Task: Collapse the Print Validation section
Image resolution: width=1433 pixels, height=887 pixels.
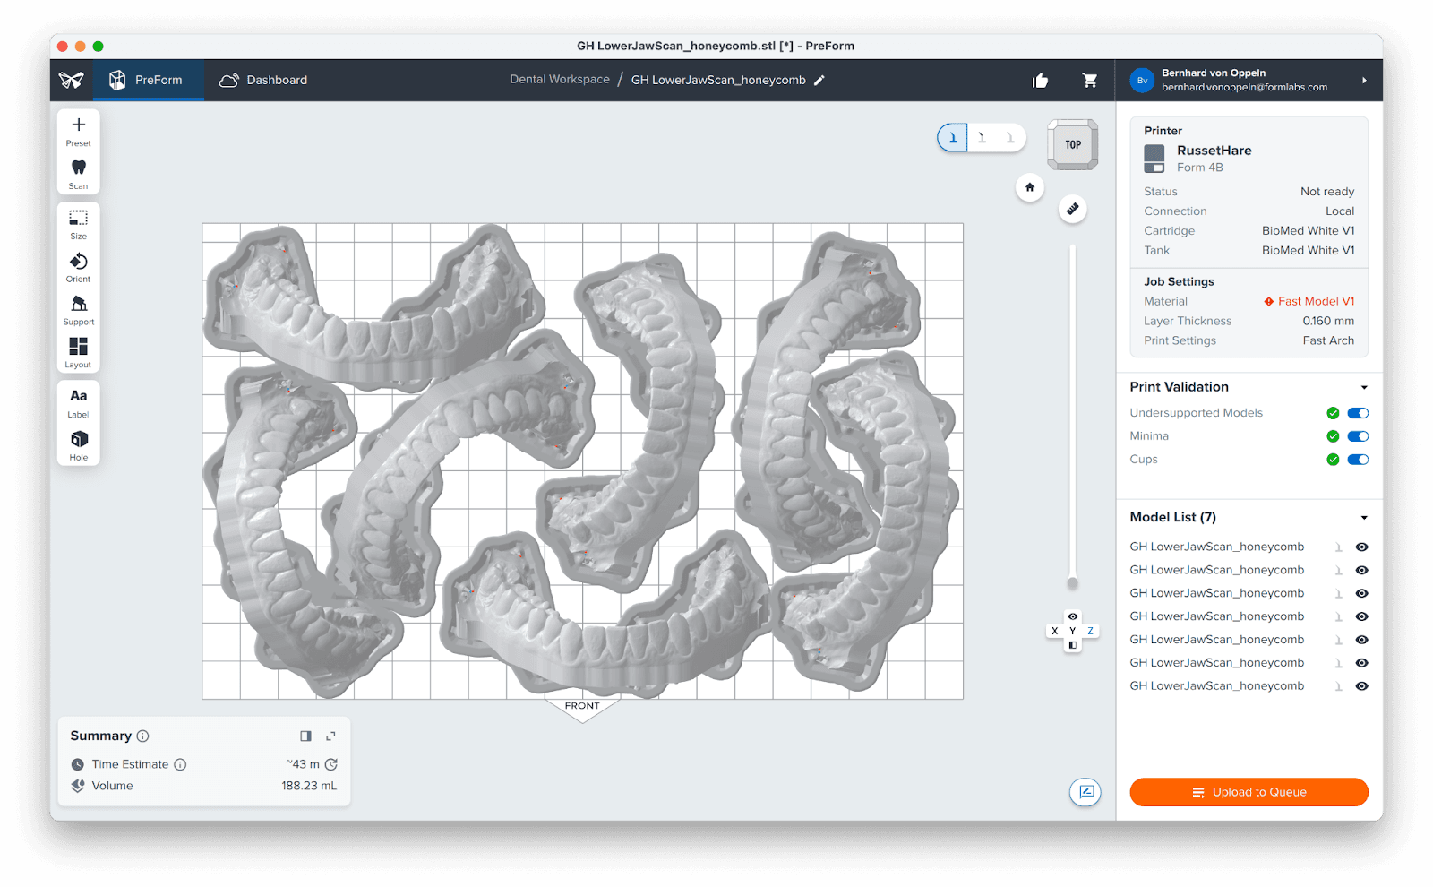Action: click(1364, 388)
